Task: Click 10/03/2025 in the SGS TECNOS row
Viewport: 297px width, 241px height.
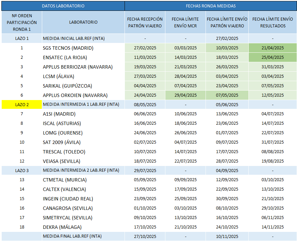Action: 227,48
